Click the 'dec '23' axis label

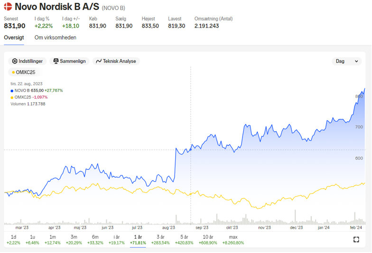pos(296,227)
